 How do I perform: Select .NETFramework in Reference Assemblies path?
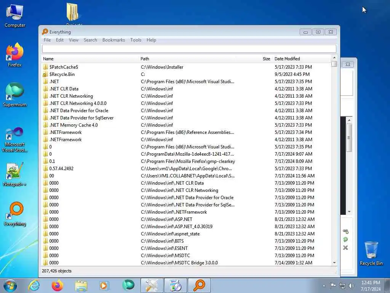[187, 132]
